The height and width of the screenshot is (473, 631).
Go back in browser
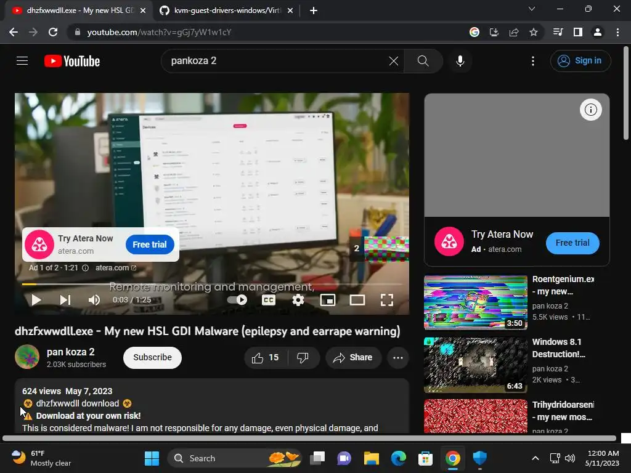pos(14,32)
